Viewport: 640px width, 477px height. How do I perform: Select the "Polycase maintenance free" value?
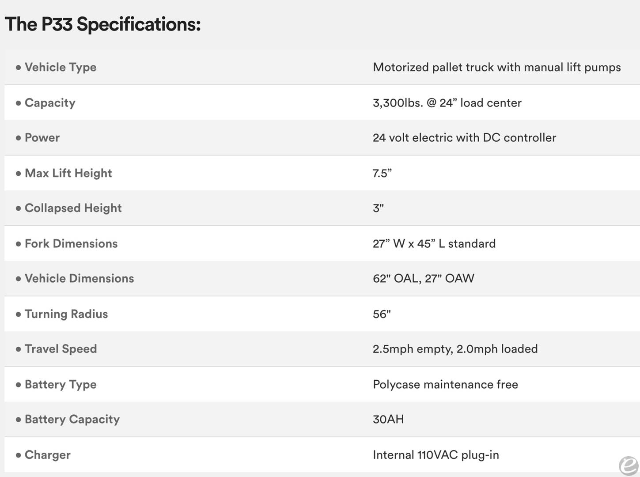[445, 384]
